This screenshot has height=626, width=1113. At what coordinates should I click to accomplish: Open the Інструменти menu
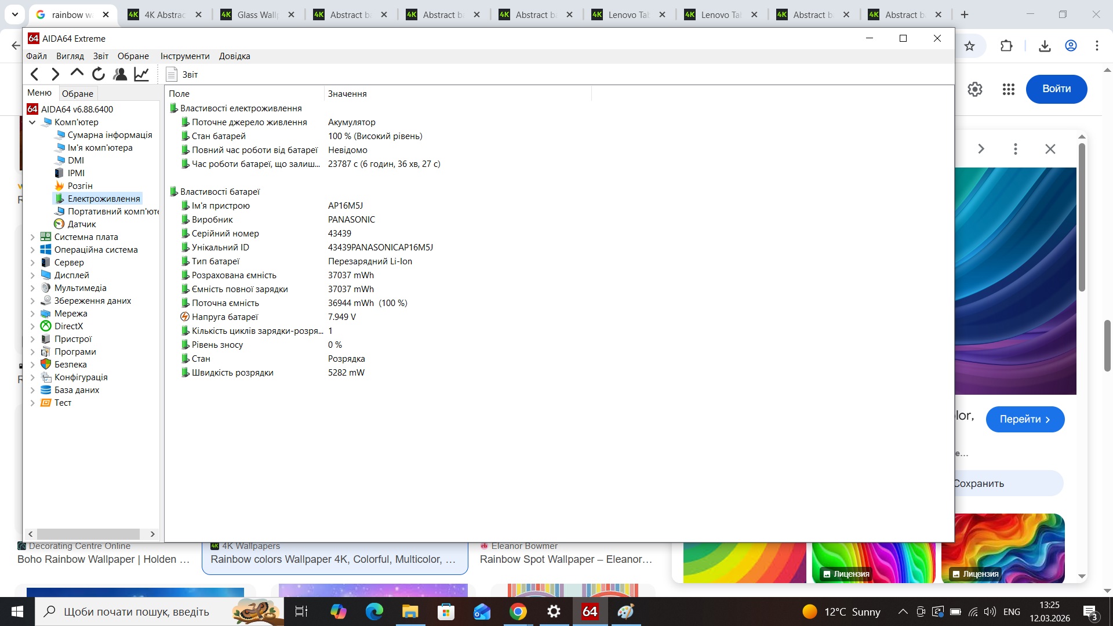(x=184, y=56)
